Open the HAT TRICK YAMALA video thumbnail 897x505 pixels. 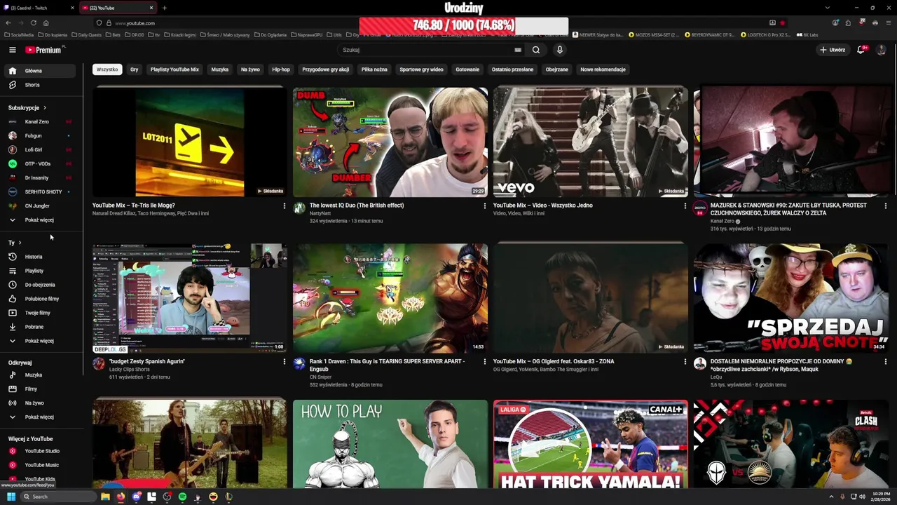(591, 444)
